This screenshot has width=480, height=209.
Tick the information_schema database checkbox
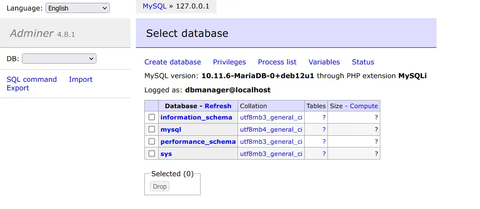click(152, 117)
